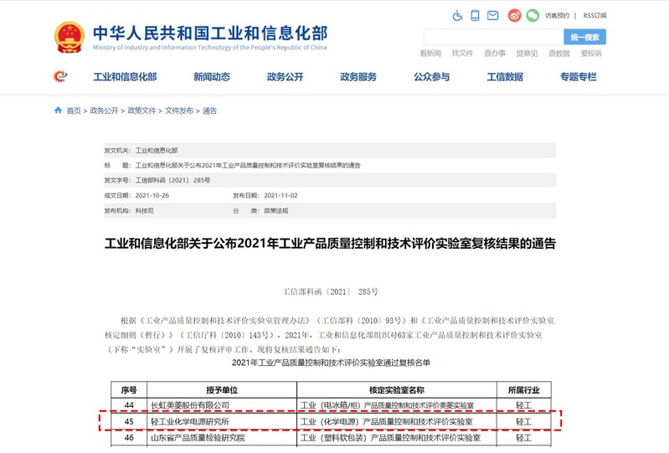Click the red gear icon beside navigation

[60, 77]
